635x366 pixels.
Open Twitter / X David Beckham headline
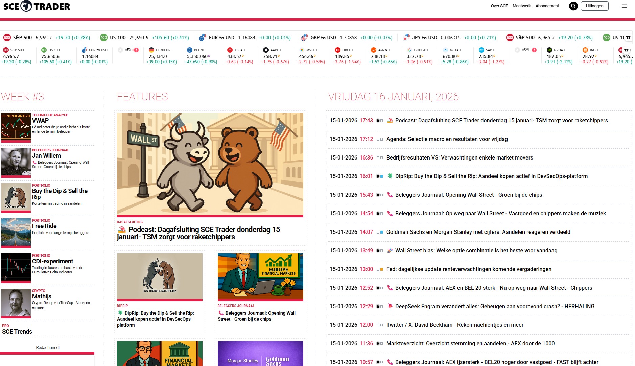coord(455,325)
